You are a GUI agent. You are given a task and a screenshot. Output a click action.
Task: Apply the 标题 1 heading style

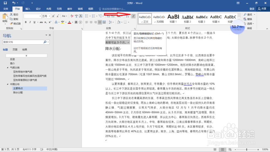pyautogui.click(x=173, y=19)
